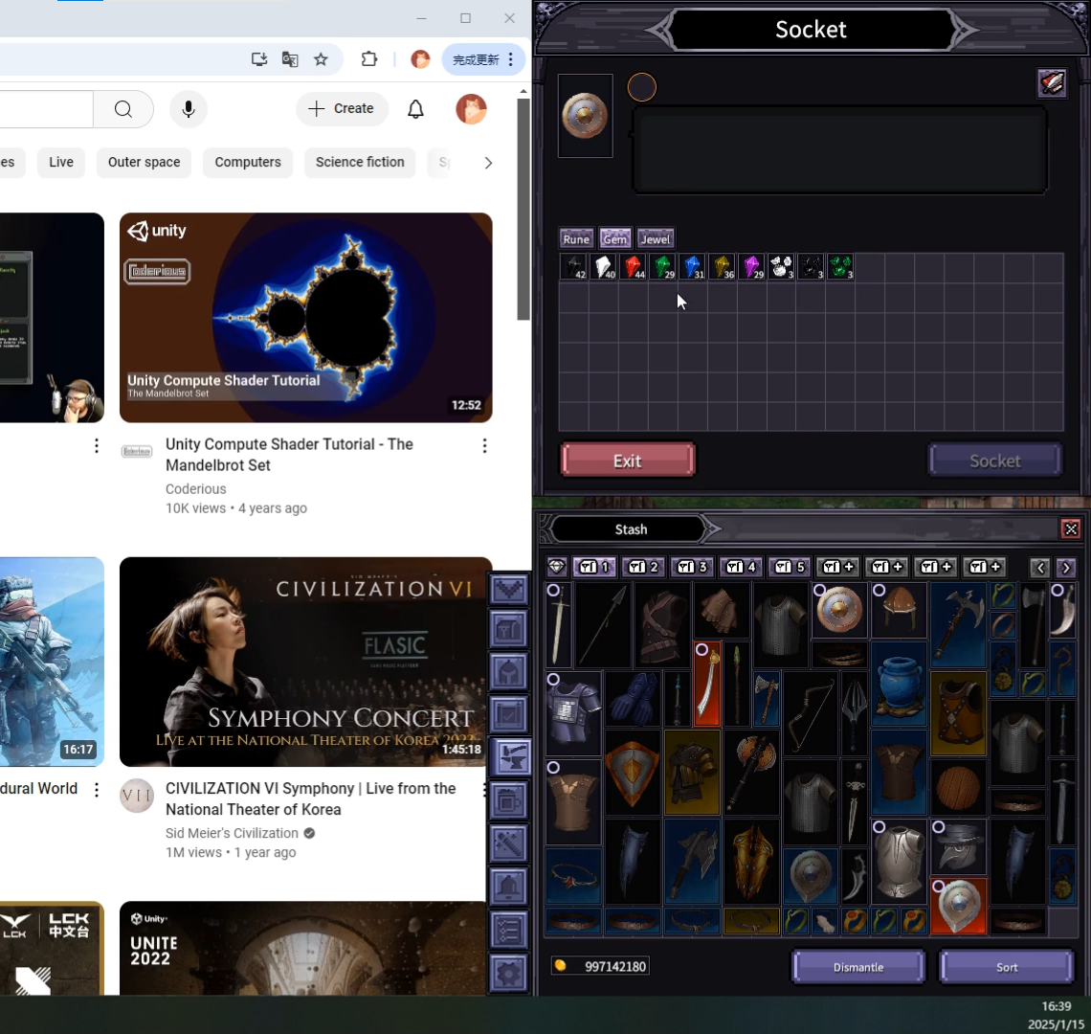Select the red gem with count 44
The image size is (1091, 1034).
click(633, 267)
